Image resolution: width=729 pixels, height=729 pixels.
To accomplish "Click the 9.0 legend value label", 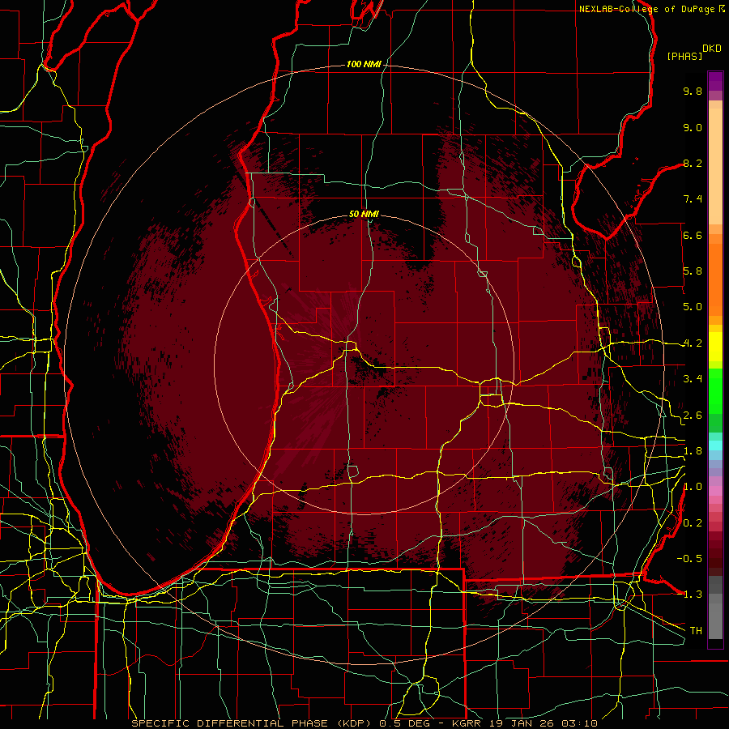I will pyautogui.click(x=693, y=127).
